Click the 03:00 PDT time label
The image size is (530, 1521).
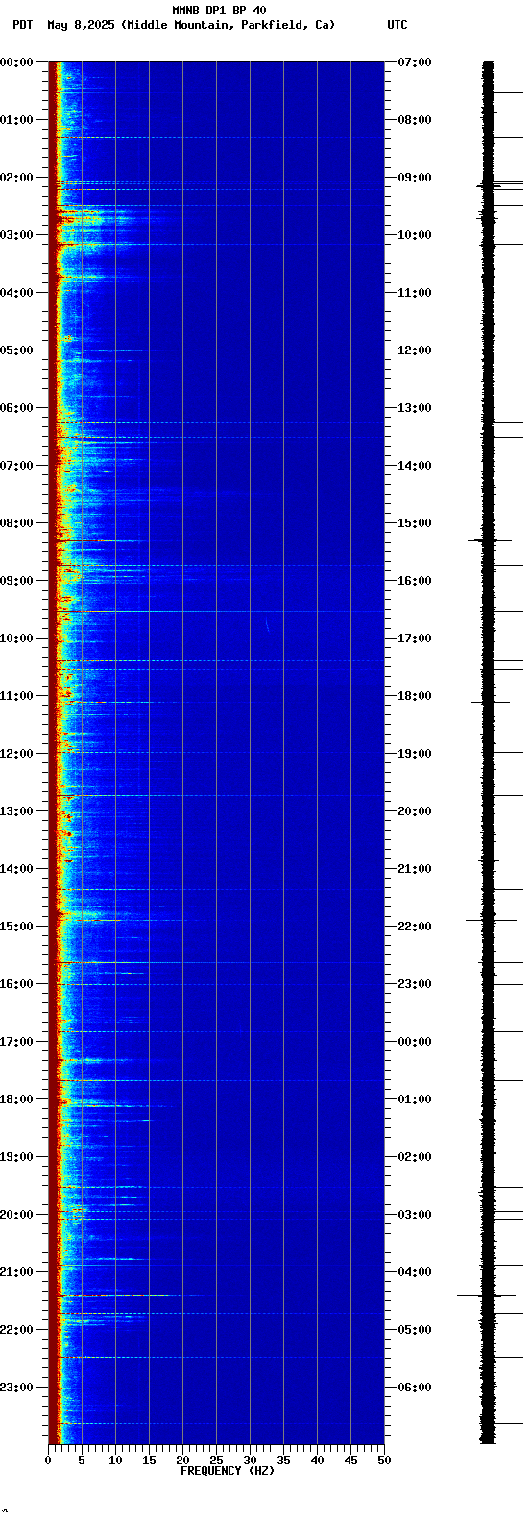click(x=17, y=235)
